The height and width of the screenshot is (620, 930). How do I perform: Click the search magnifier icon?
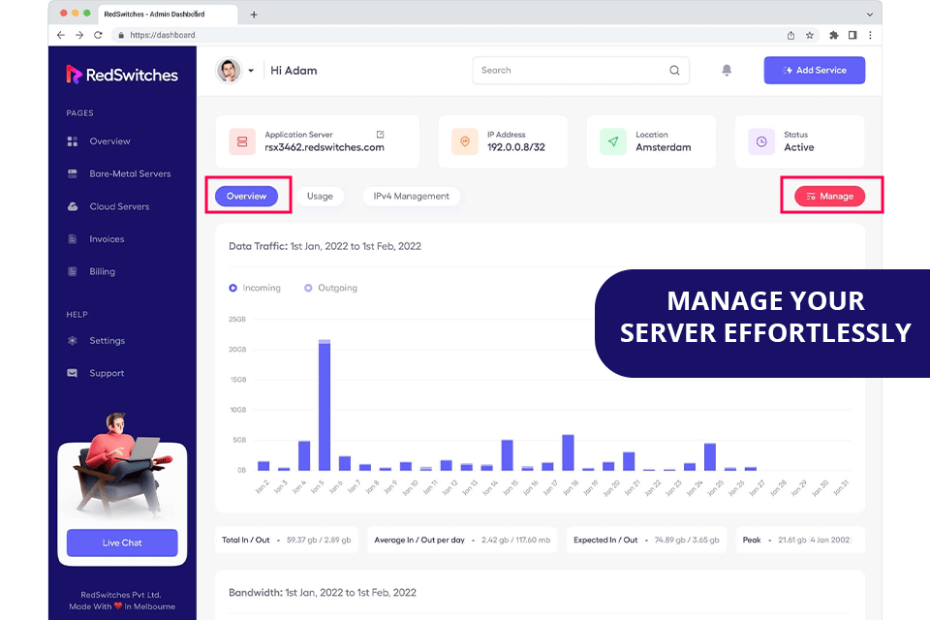pyautogui.click(x=674, y=70)
